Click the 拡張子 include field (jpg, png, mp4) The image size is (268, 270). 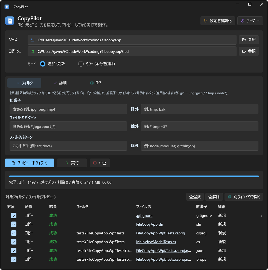click(x=68, y=109)
